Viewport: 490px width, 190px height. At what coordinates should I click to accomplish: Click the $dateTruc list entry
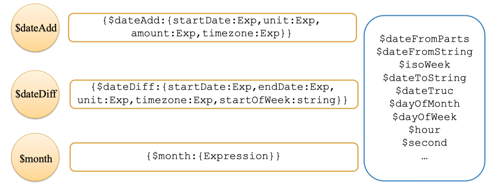[424, 91]
